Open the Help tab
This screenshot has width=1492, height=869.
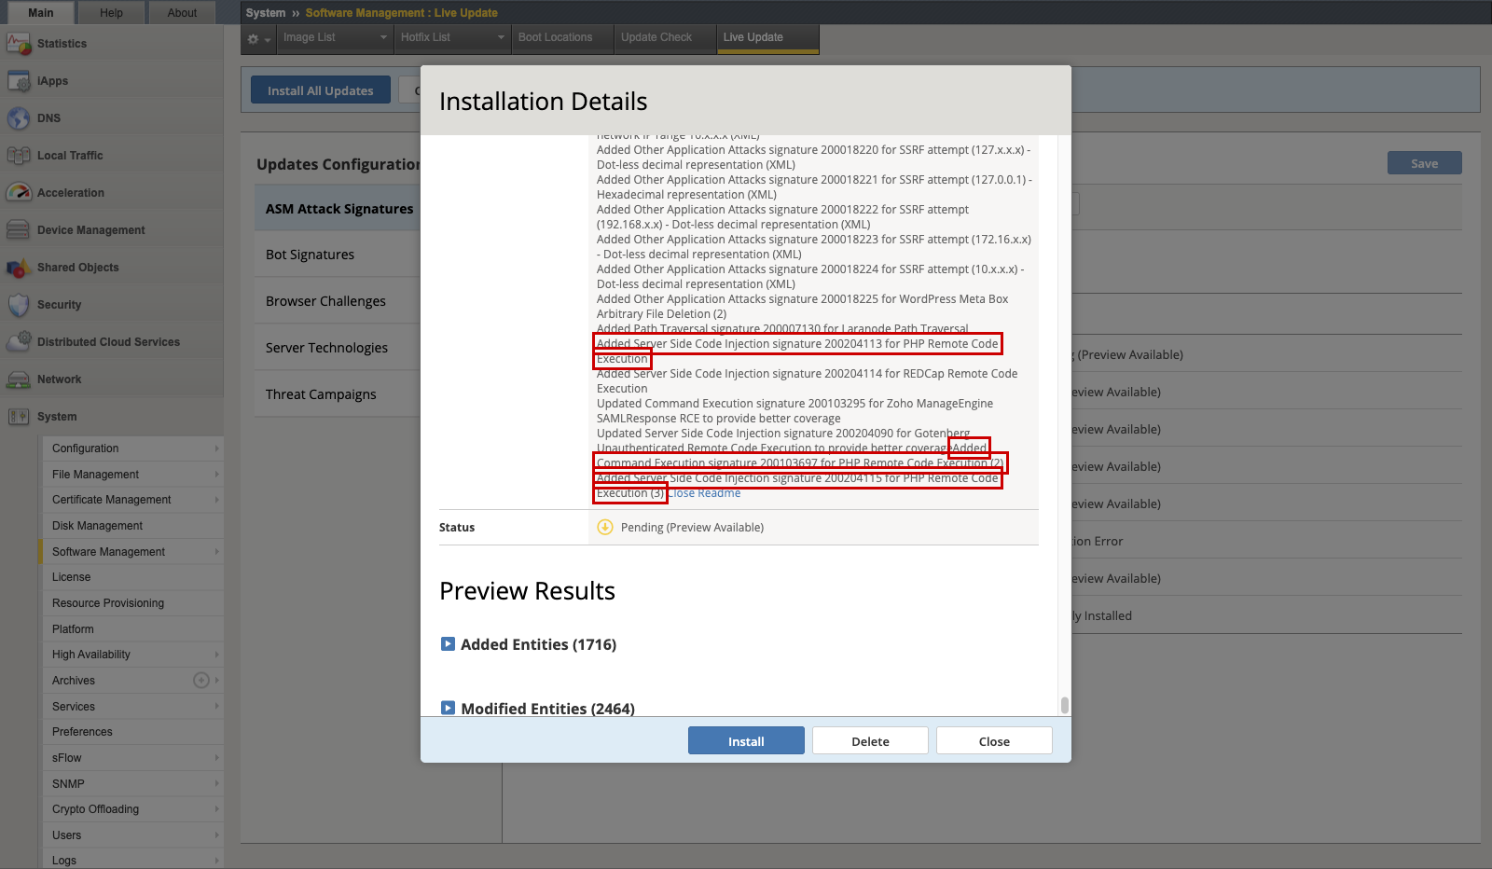coord(112,12)
